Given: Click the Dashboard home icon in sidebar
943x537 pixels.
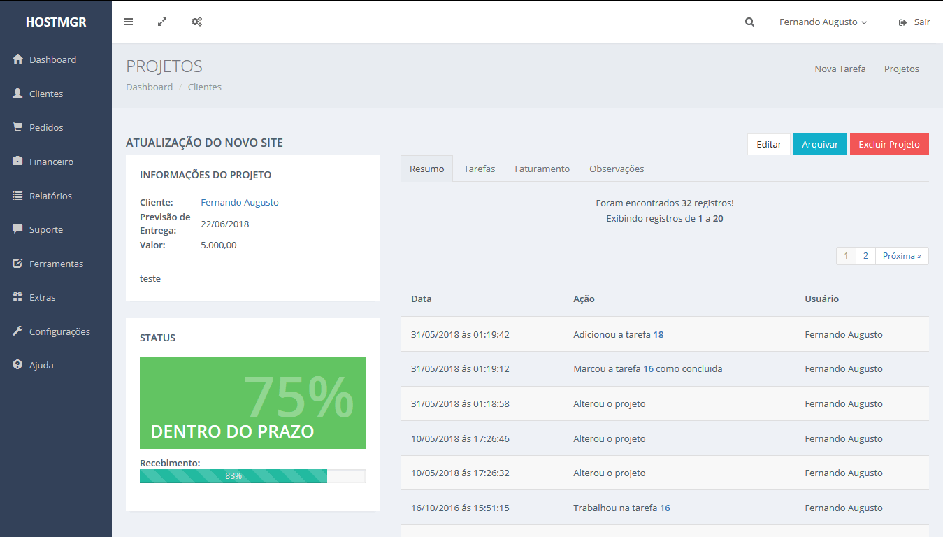Looking at the screenshot, I should [18, 59].
